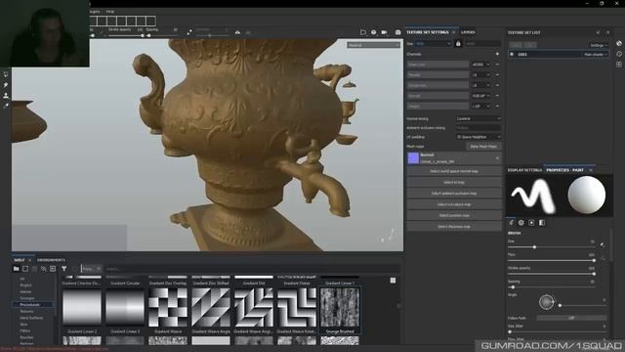Click the middle clock-like icon in right dock
625x352 pixels.
(619, 54)
